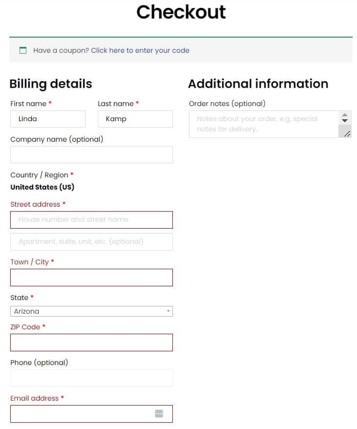Click the 'Phone (optional)' label
The width and height of the screenshot is (357, 429).
click(x=39, y=363)
